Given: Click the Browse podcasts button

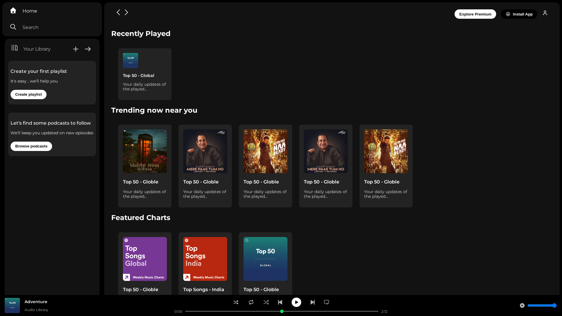Looking at the screenshot, I should coord(31,146).
